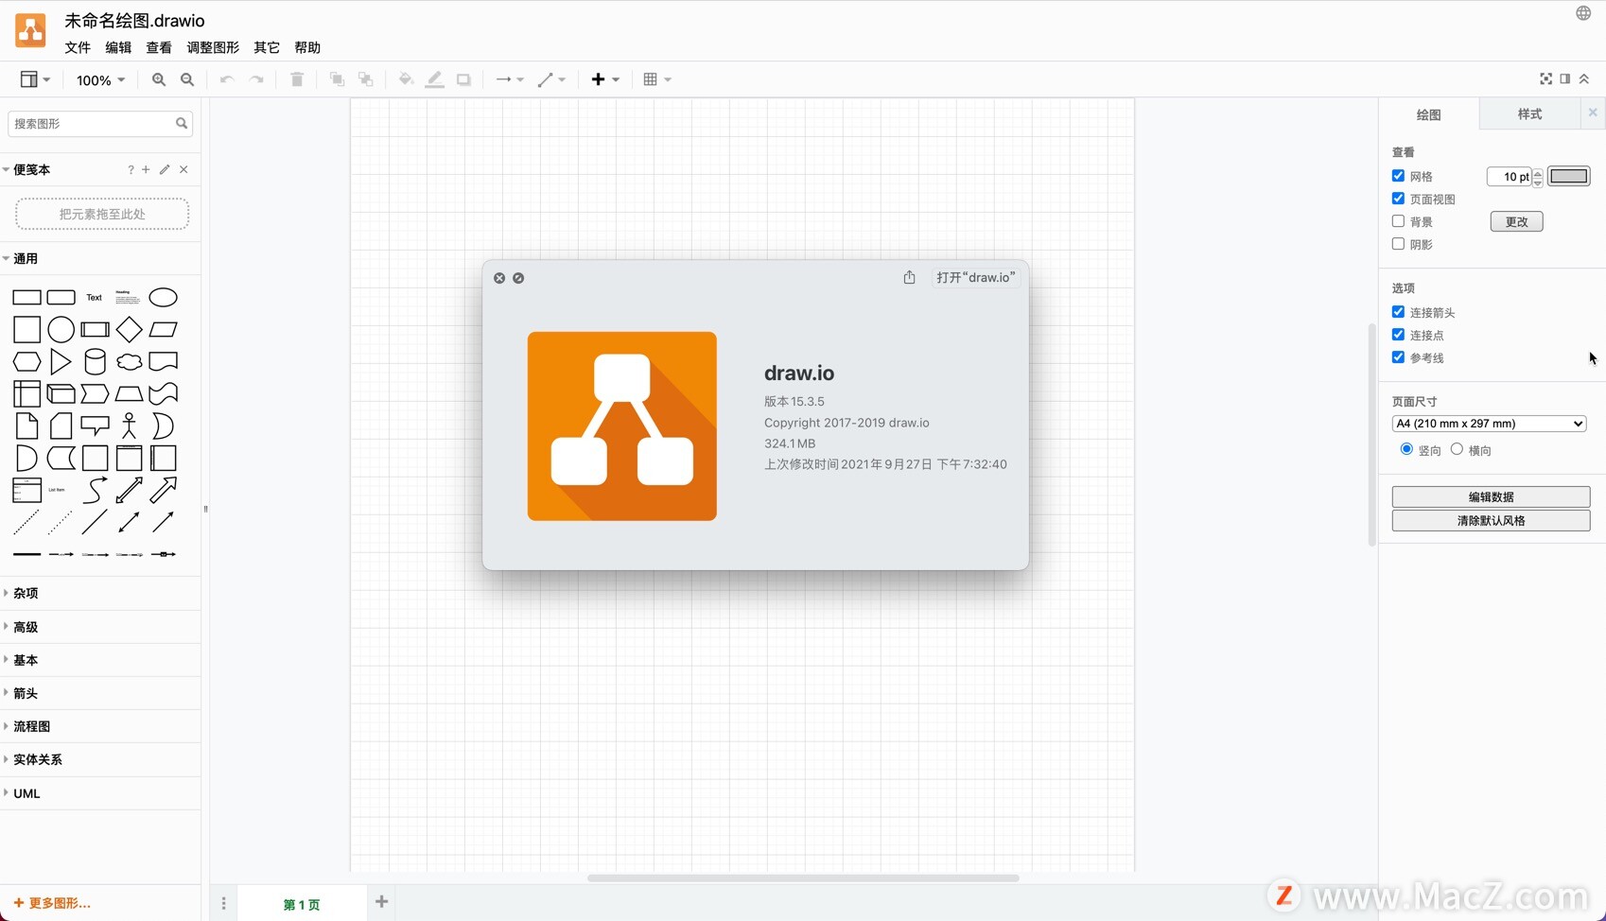Viewport: 1606px width, 921px height.
Task: Open the insert plus dropdown
Action: [x=605, y=79]
